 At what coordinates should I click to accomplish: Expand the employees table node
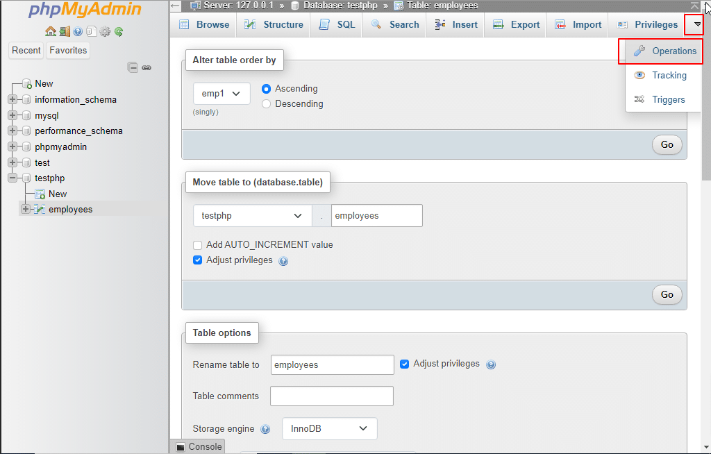coord(26,209)
